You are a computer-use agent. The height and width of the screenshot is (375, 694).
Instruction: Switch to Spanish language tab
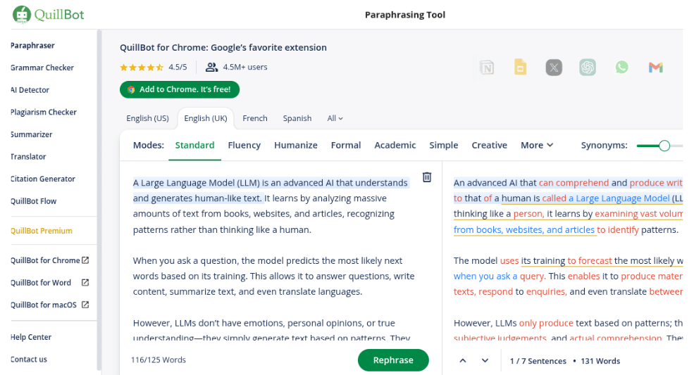tap(297, 118)
